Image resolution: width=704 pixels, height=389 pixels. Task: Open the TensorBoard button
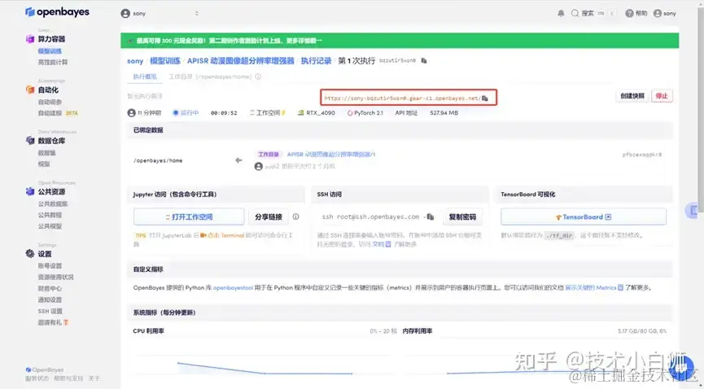click(x=584, y=216)
